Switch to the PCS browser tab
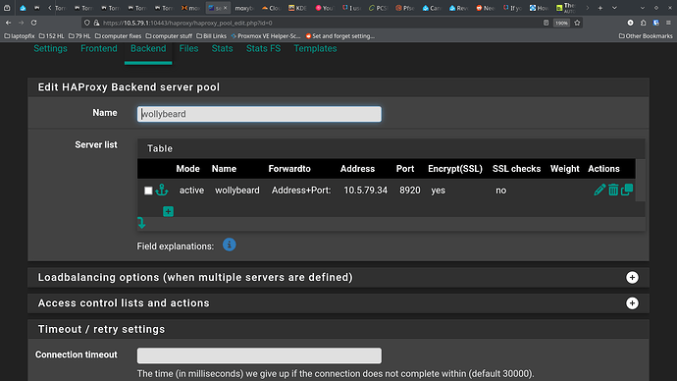Viewport: 677px width, 381px height. point(378,8)
